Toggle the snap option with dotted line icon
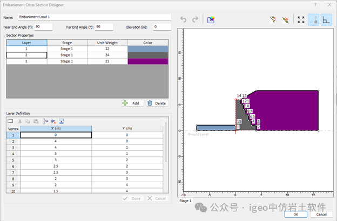The image size is (337, 221). pos(314,20)
